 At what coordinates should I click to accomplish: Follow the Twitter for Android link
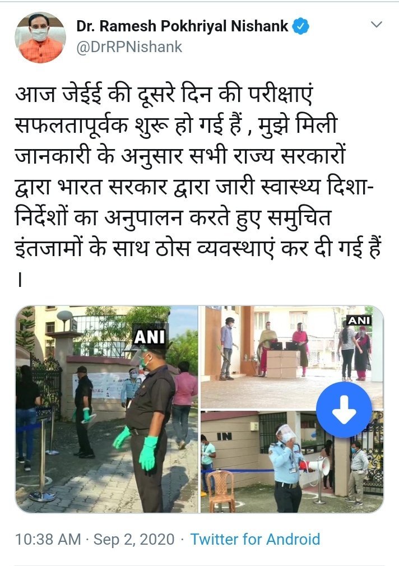coord(255,539)
